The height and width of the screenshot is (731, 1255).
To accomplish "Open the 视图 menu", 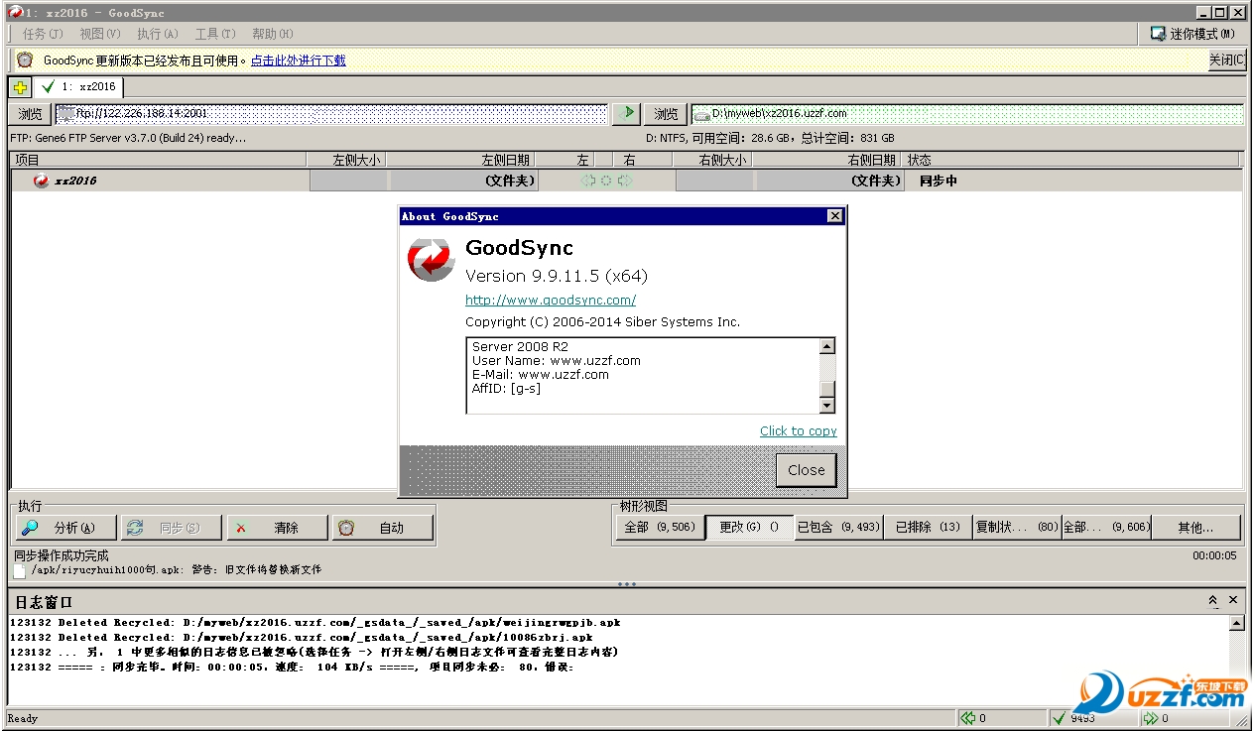I will click(99, 34).
